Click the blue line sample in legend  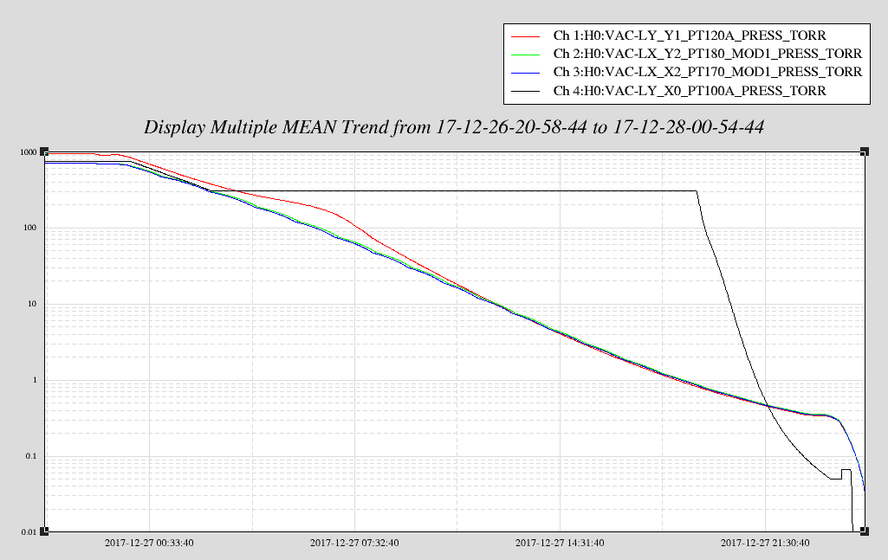coord(525,73)
